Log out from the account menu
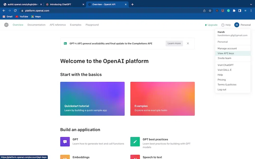This screenshot has width=255, height=159. click(233, 89)
